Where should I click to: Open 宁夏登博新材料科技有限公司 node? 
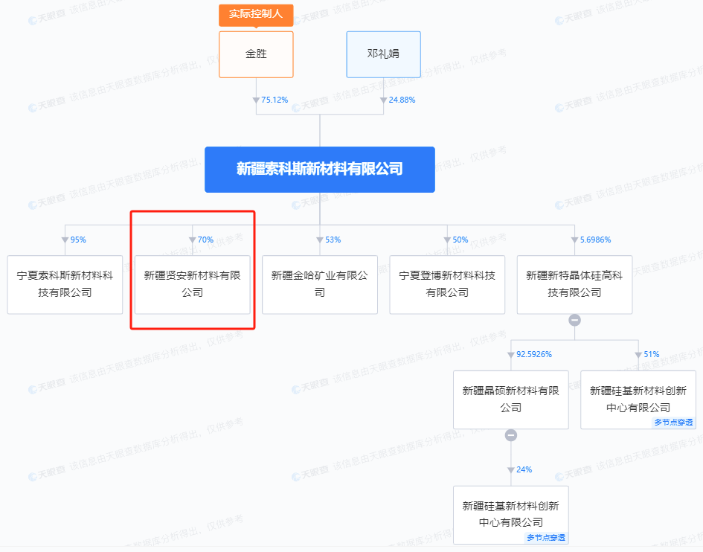(x=447, y=285)
